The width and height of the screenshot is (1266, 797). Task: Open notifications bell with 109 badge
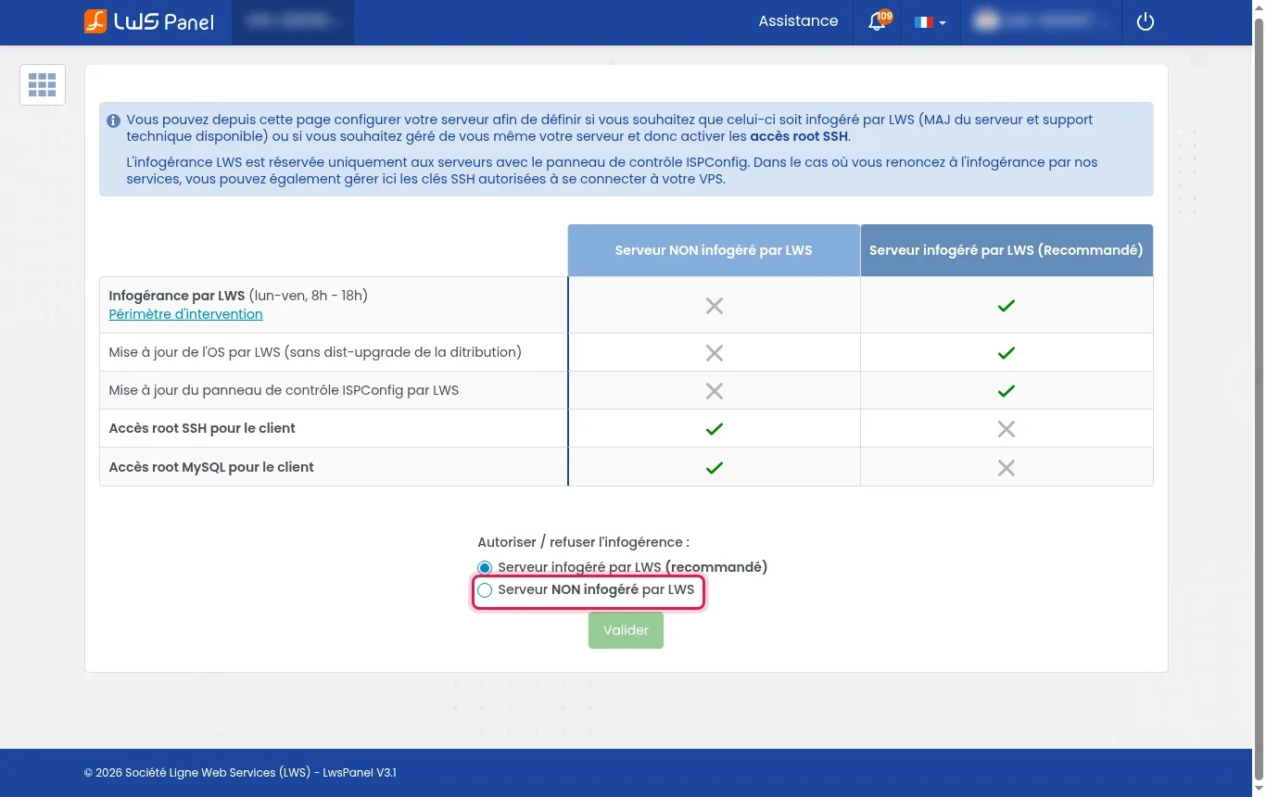[x=878, y=21]
